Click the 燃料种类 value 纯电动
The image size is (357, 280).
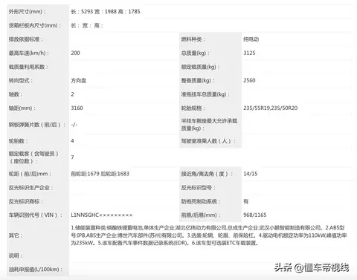251,39
